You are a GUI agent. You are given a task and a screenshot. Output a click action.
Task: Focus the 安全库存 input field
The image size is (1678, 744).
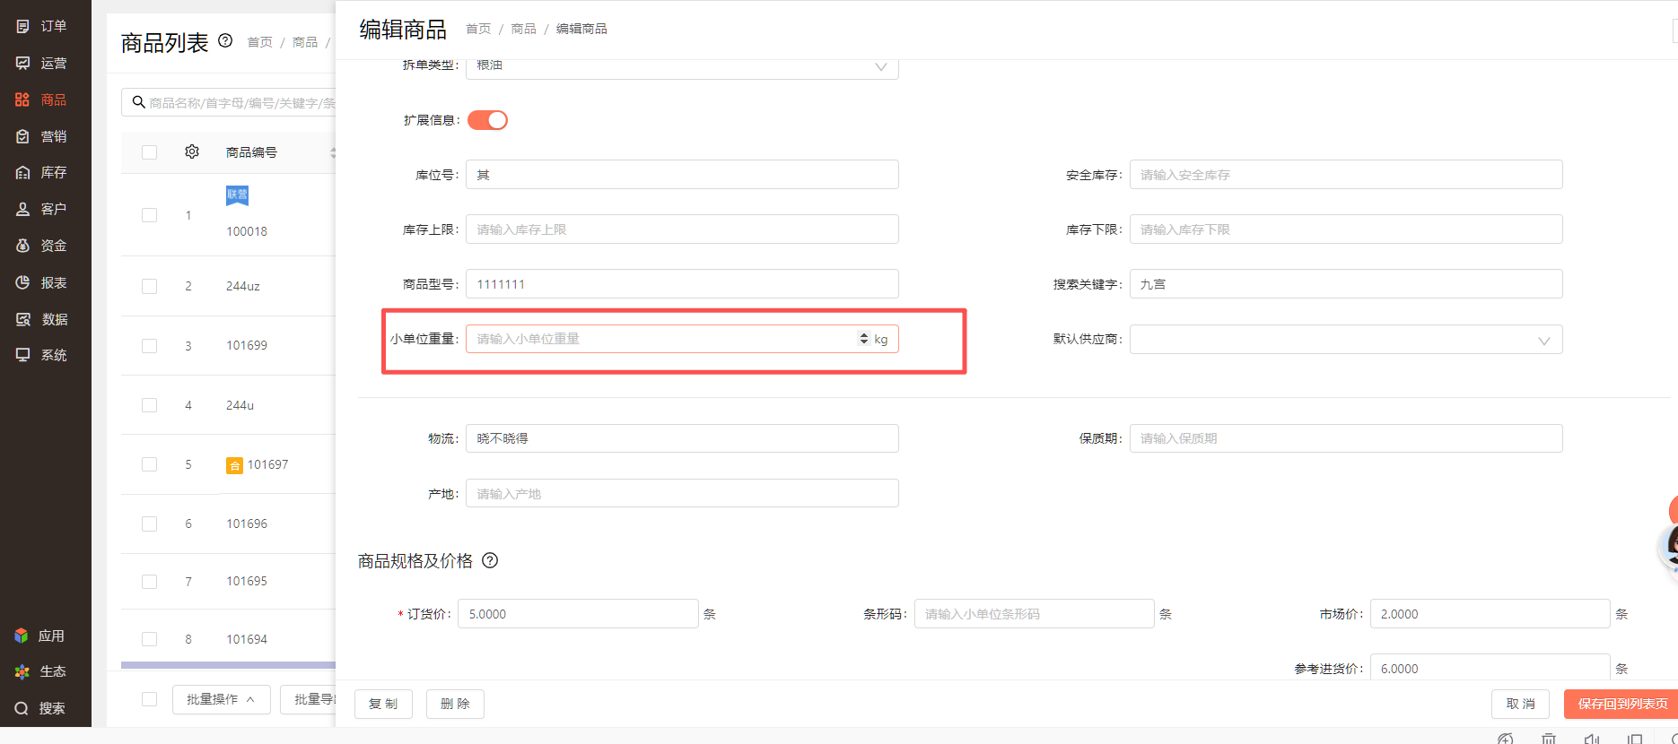pyautogui.click(x=1346, y=175)
